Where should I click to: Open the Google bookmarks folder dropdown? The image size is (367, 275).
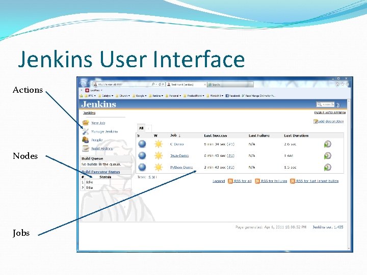click(x=140, y=96)
